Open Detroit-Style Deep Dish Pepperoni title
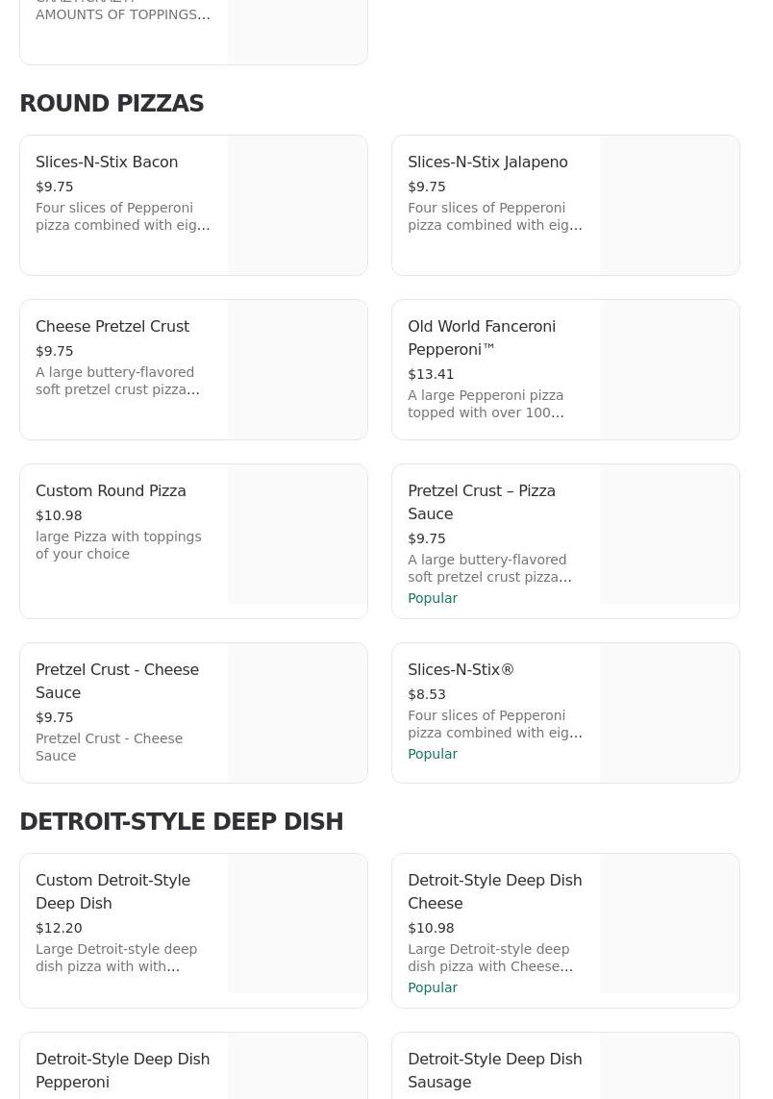Viewport: 773px width, 1099px height. pyautogui.click(x=122, y=1070)
